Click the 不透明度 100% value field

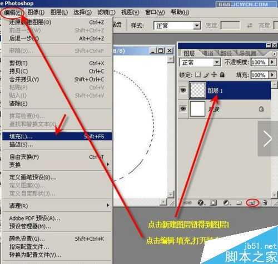tap(260, 62)
